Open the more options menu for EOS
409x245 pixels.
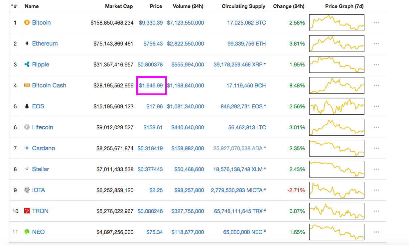click(x=376, y=106)
